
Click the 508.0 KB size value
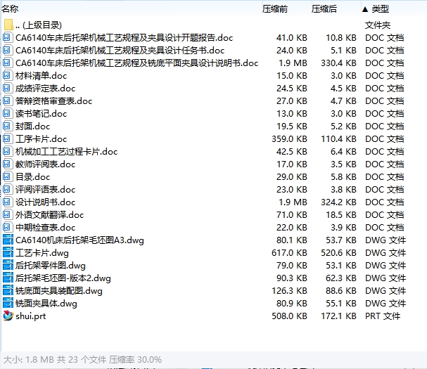tap(289, 316)
